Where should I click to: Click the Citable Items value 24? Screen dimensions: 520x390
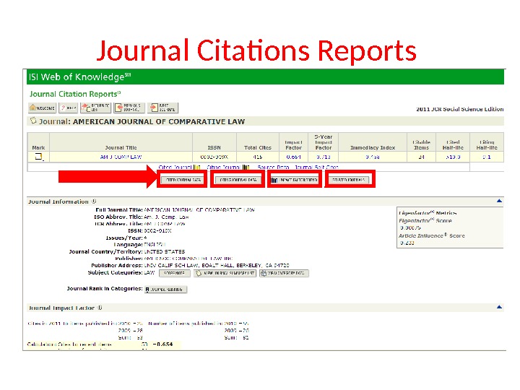click(421, 157)
